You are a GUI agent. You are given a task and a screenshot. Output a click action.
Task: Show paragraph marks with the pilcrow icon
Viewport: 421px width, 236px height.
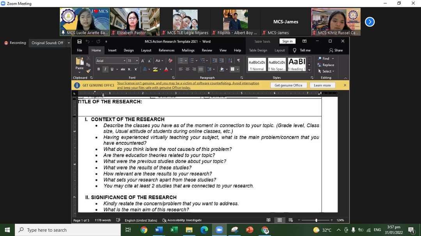click(239, 61)
